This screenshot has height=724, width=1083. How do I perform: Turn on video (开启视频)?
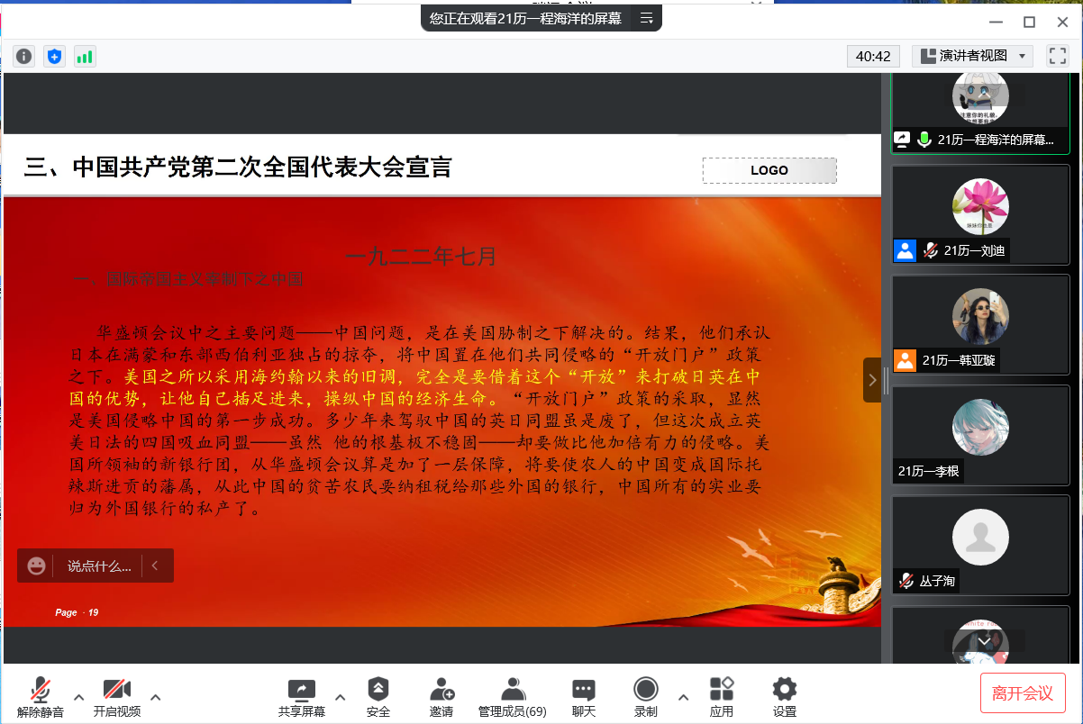pos(117,697)
